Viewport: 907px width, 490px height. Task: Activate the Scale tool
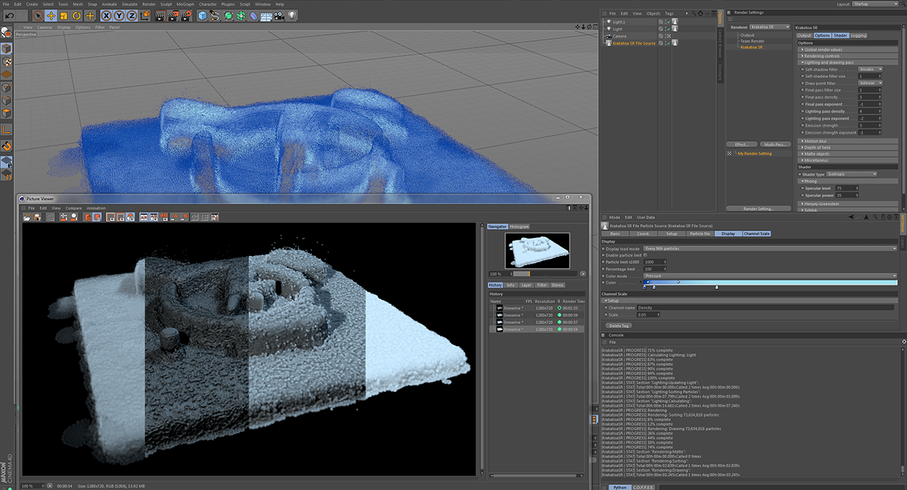(64, 15)
